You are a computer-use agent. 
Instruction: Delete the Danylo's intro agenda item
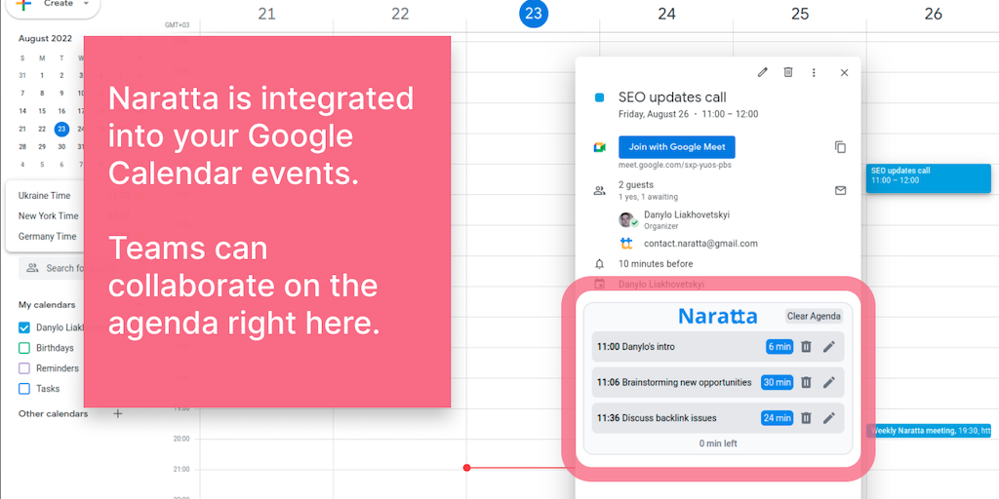pyautogui.click(x=806, y=347)
